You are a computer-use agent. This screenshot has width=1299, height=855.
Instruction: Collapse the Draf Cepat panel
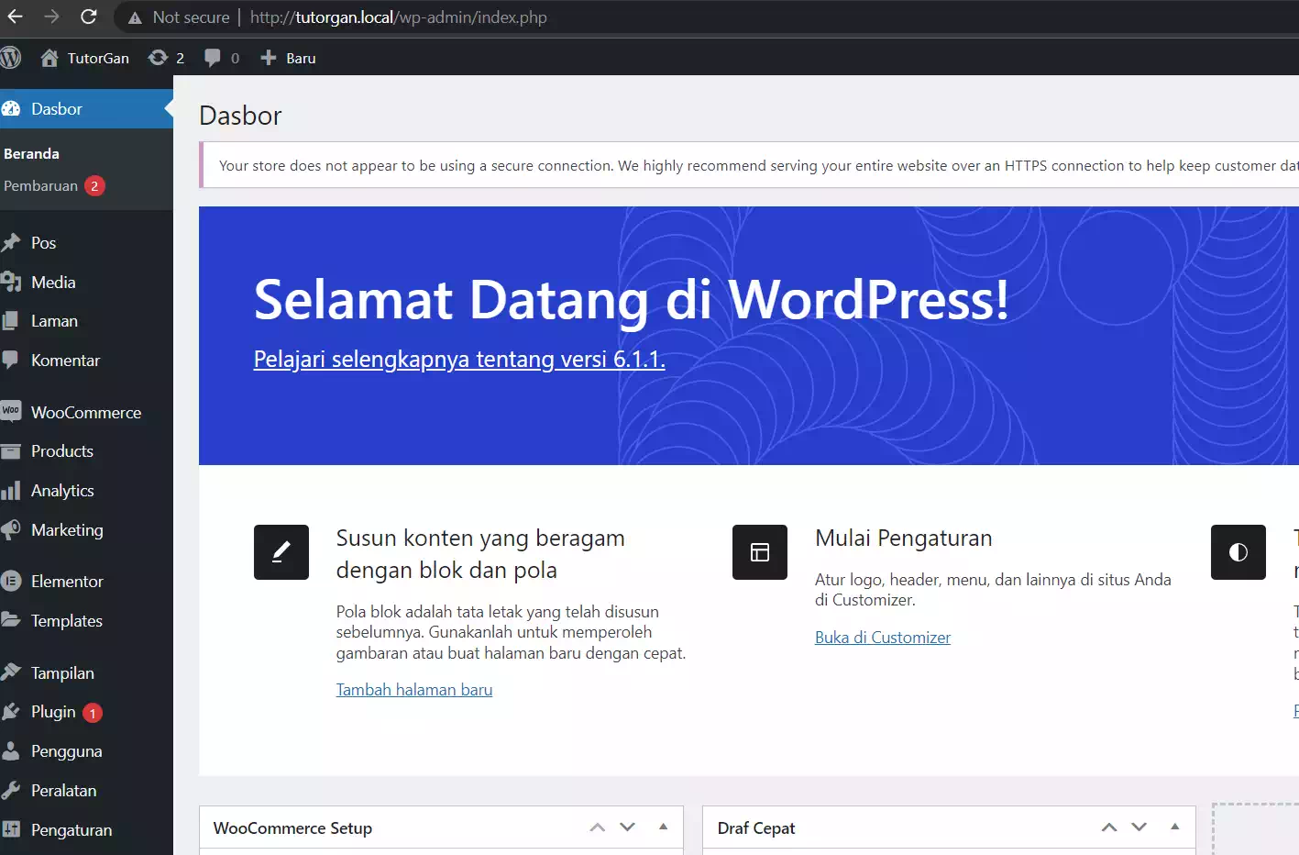pyautogui.click(x=1175, y=827)
